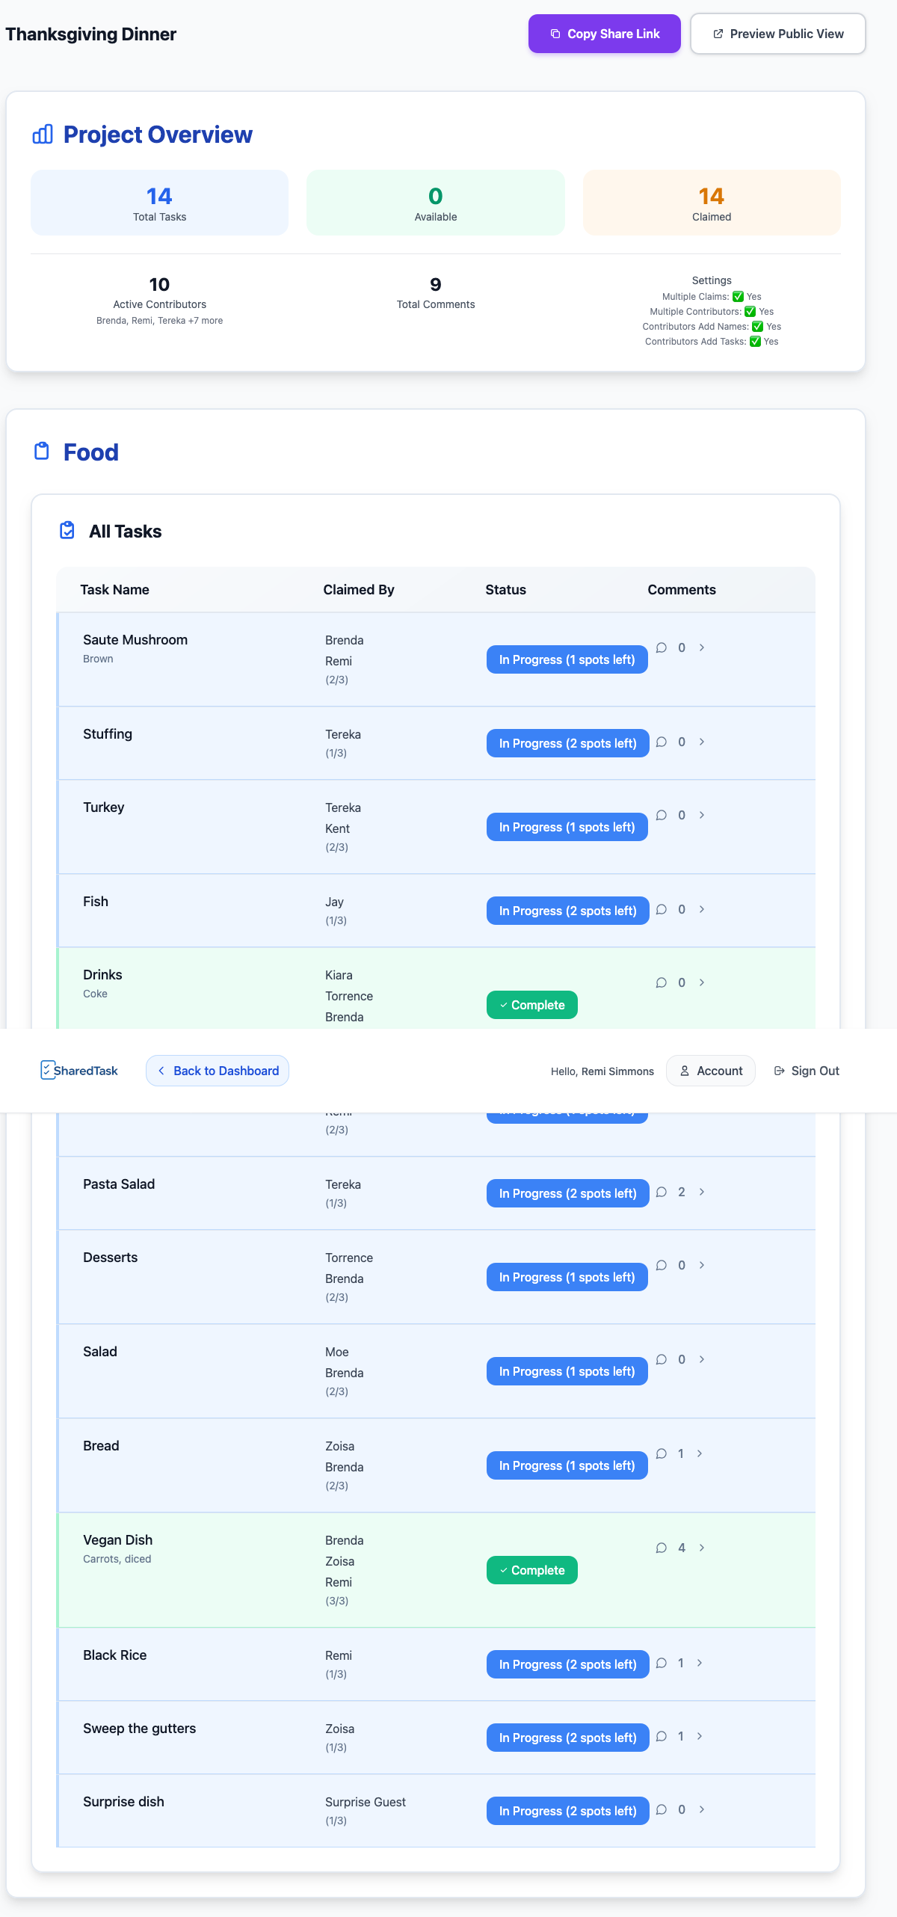Click comment icon on Black Rice row
Screen dimensions: 897x1917
[662, 1663]
